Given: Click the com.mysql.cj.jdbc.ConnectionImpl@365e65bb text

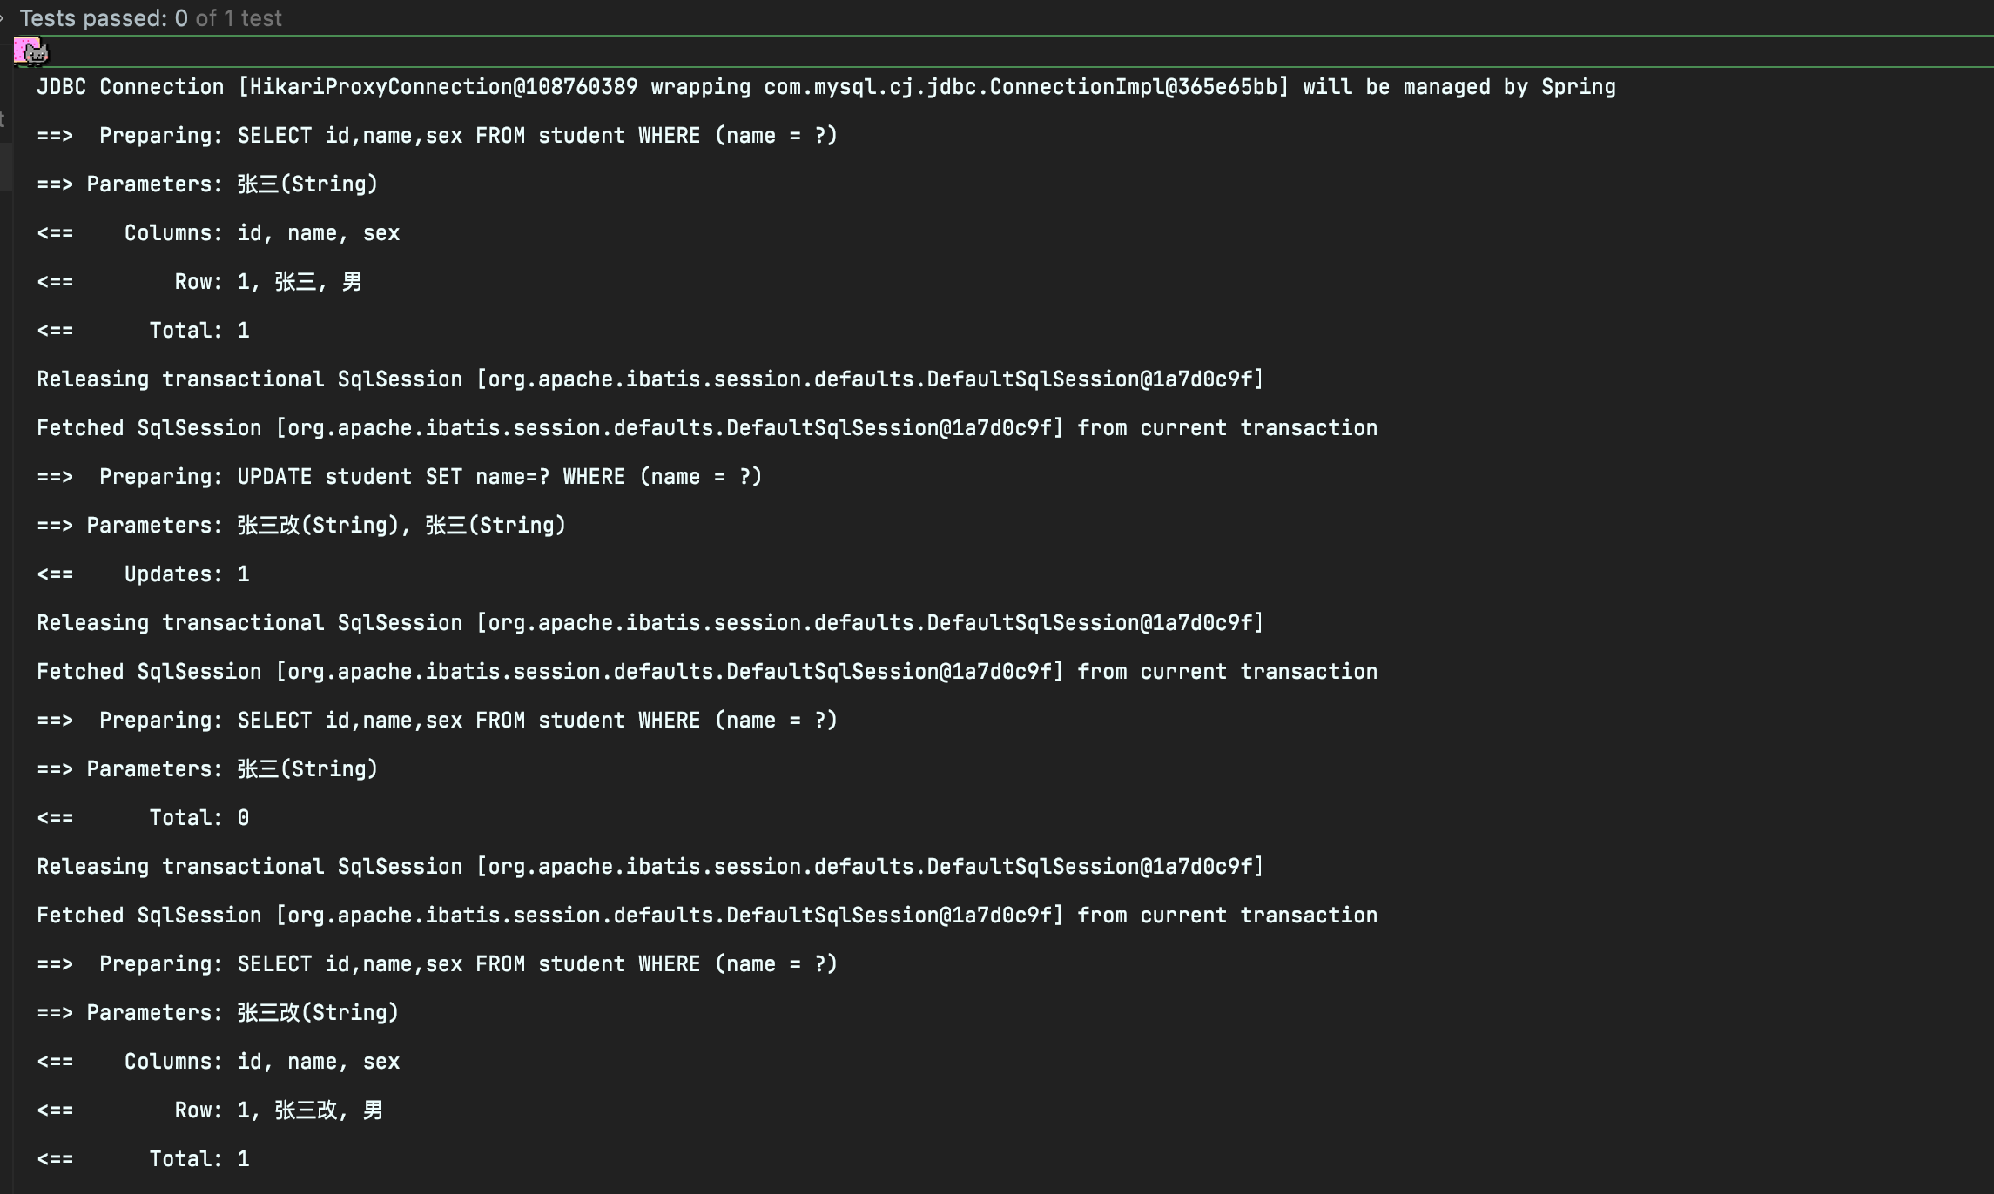Looking at the screenshot, I should [x=1021, y=87].
